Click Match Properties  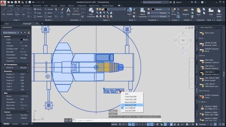tap(143, 13)
